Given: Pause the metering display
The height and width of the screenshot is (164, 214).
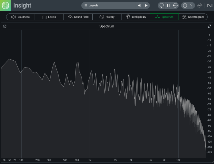Looking at the screenshot, I should pos(168,5).
